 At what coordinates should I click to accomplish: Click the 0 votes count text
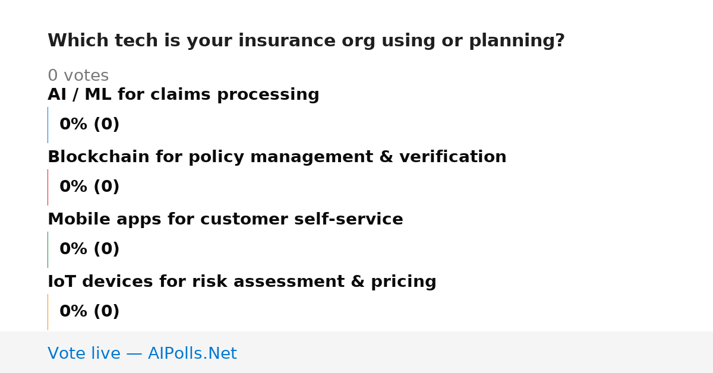coord(78,76)
